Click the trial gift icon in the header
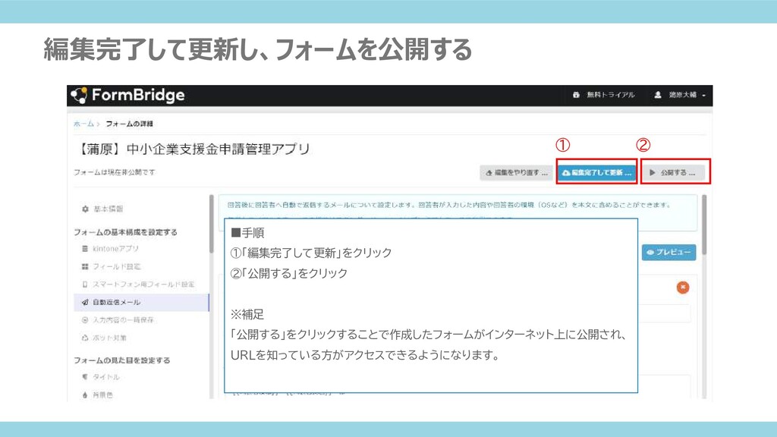Screen dimensions: 777x437 [x=576, y=95]
